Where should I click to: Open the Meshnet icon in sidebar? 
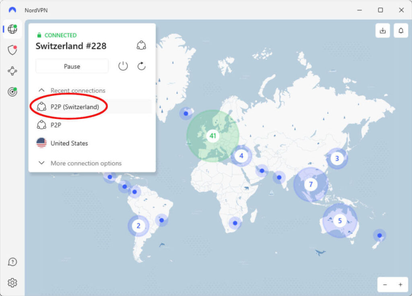click(12, 71)
